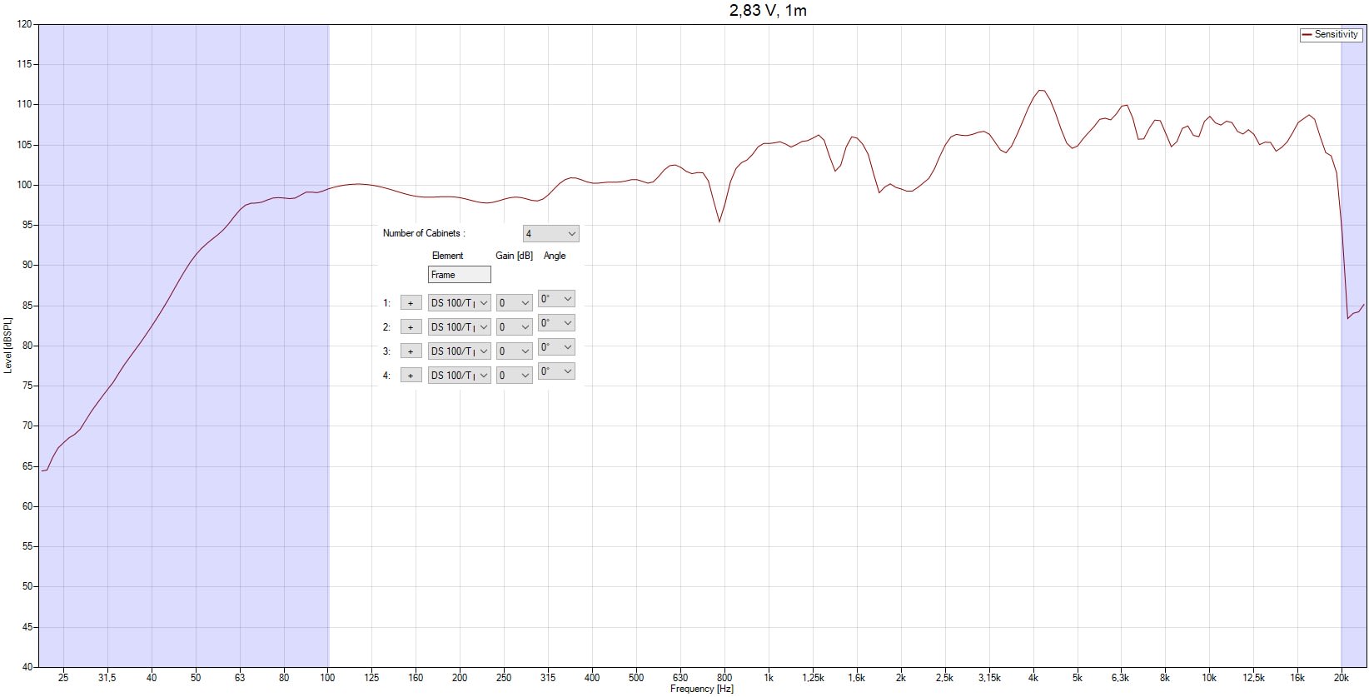Click the Frame element field
The image size is (1369, 697).
tap(459, 275)
